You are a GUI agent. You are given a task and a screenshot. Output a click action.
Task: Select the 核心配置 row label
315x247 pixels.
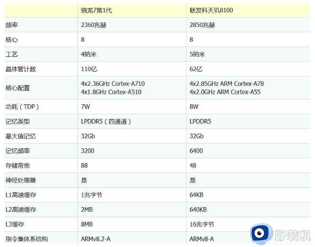18,88
